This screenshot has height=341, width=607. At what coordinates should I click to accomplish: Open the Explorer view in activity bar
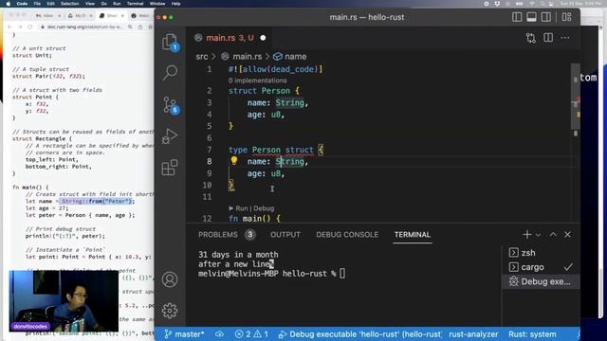(170, 42)
